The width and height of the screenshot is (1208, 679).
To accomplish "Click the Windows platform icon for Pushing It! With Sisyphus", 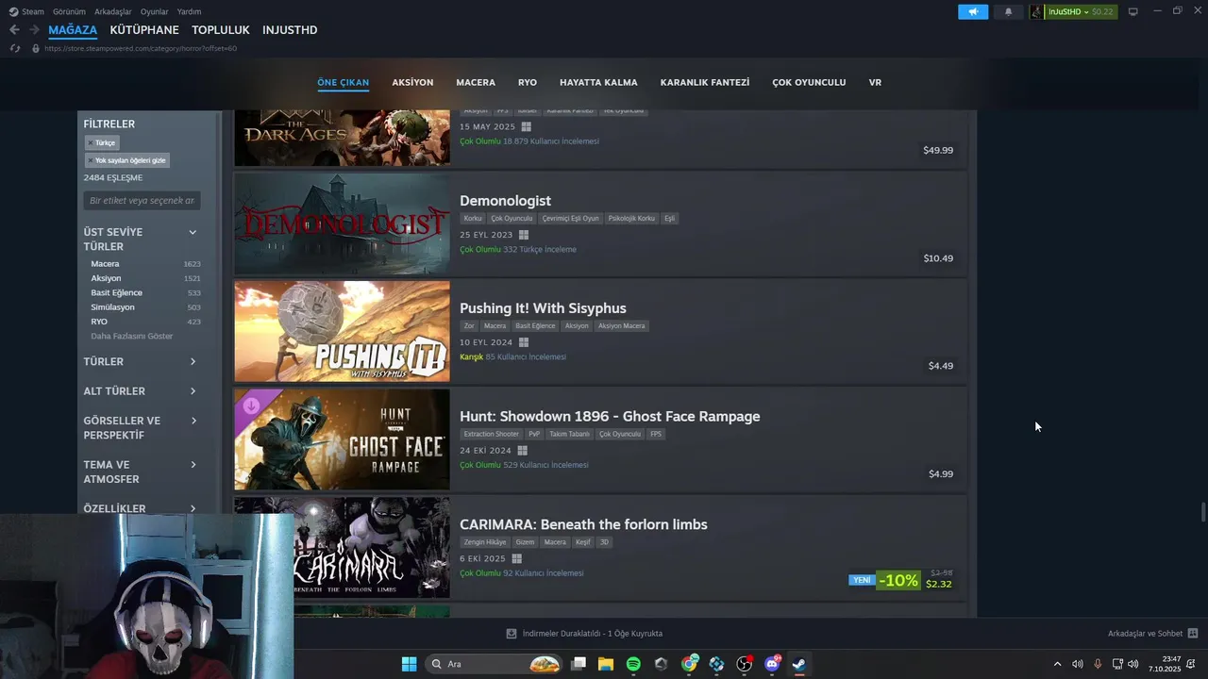I will point(524,342).
